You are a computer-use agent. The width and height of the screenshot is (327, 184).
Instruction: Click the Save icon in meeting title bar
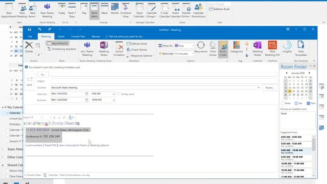click(x=30, y=30)
